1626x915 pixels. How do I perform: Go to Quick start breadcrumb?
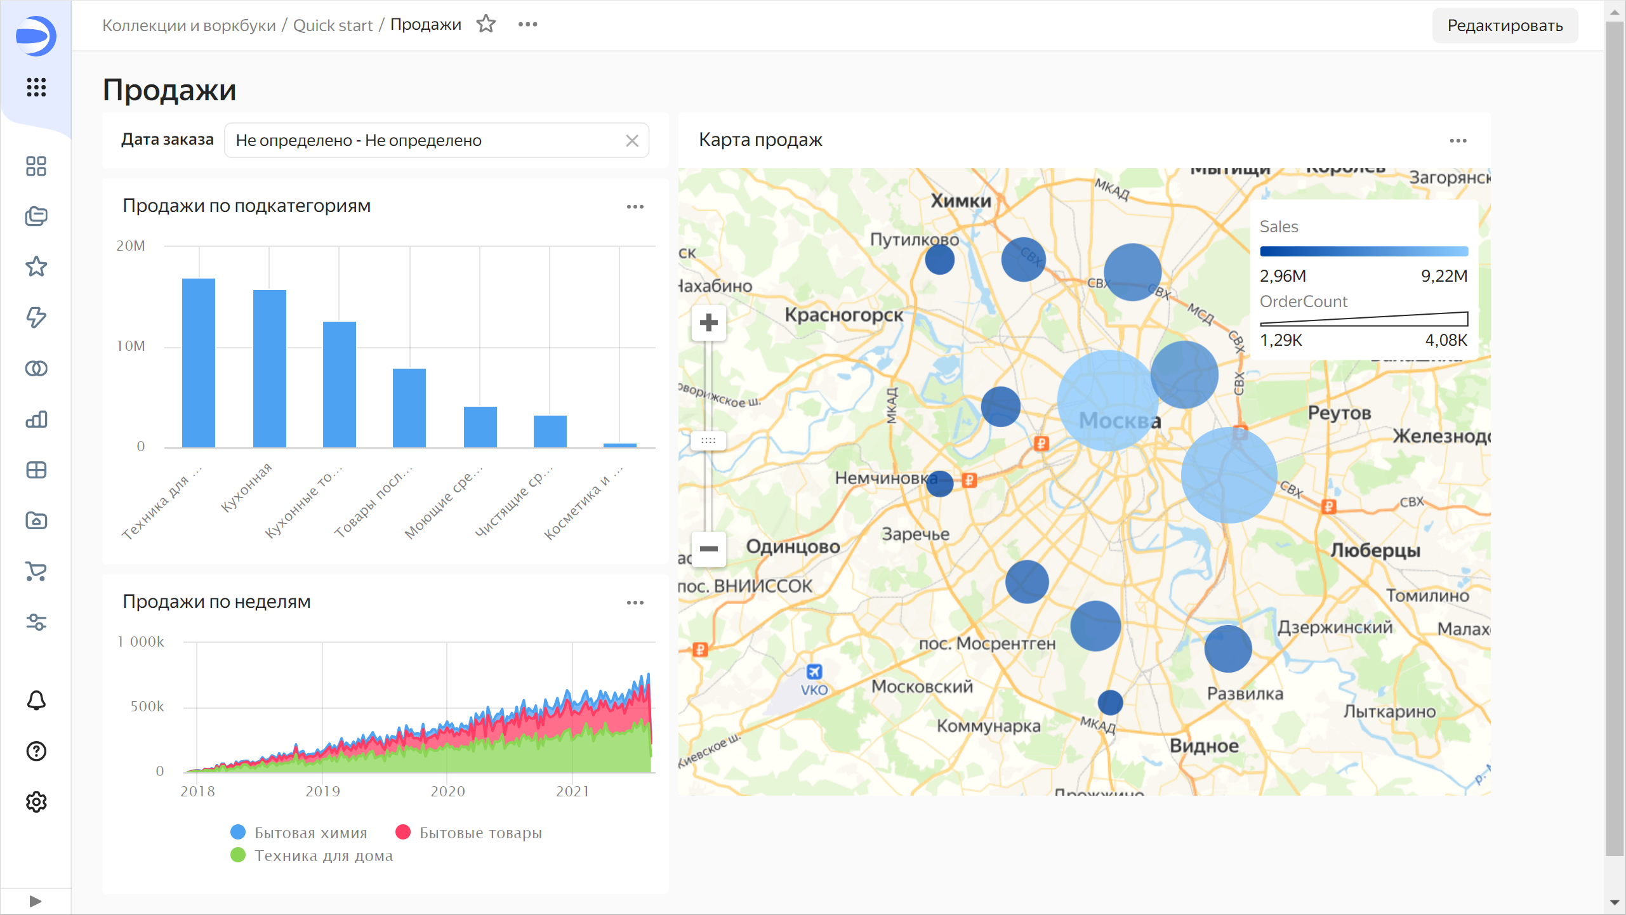click(333, 25)
